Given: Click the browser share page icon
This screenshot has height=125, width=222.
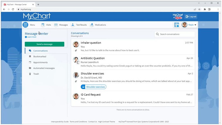Looking at the screenshot, I should pos(195,9).
